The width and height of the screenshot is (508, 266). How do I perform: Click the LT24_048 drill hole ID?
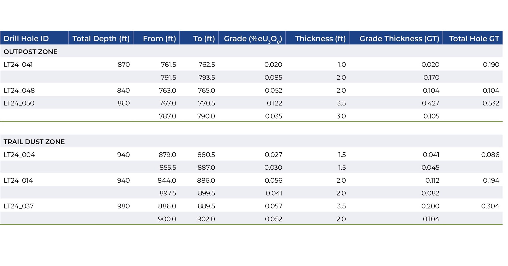[x=19, y=90]
